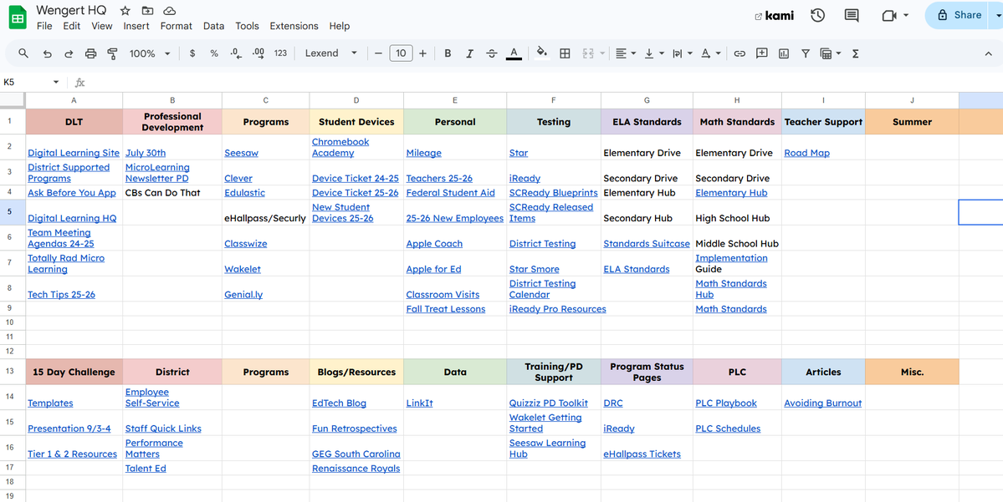This screenshot has width=1003, height=502.
Task: Click the Summer header cell
Action: [912, 122]
